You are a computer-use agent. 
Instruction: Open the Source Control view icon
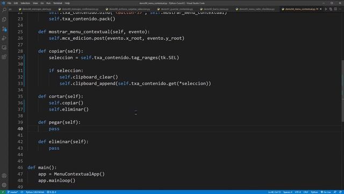coord(4,29)
